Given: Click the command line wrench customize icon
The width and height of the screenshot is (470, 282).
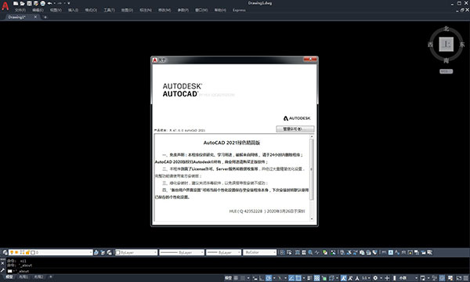Looking at the screenshot, I should pyautogui.click(x=2, y=270).
